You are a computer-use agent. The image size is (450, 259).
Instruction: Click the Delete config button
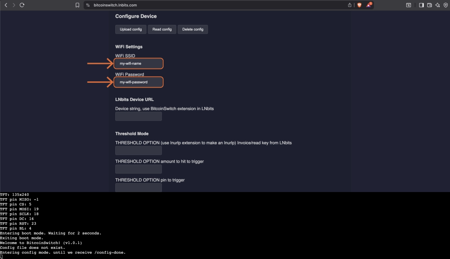pyautogui.click(x=193, y=29)
